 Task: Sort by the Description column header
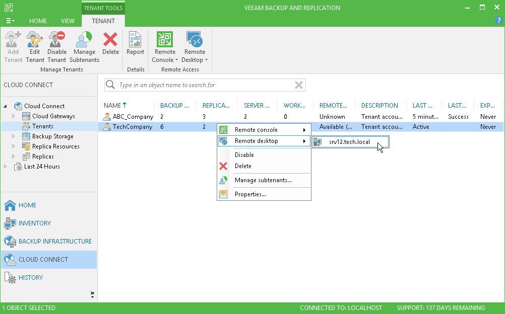[x=381, y=106]
